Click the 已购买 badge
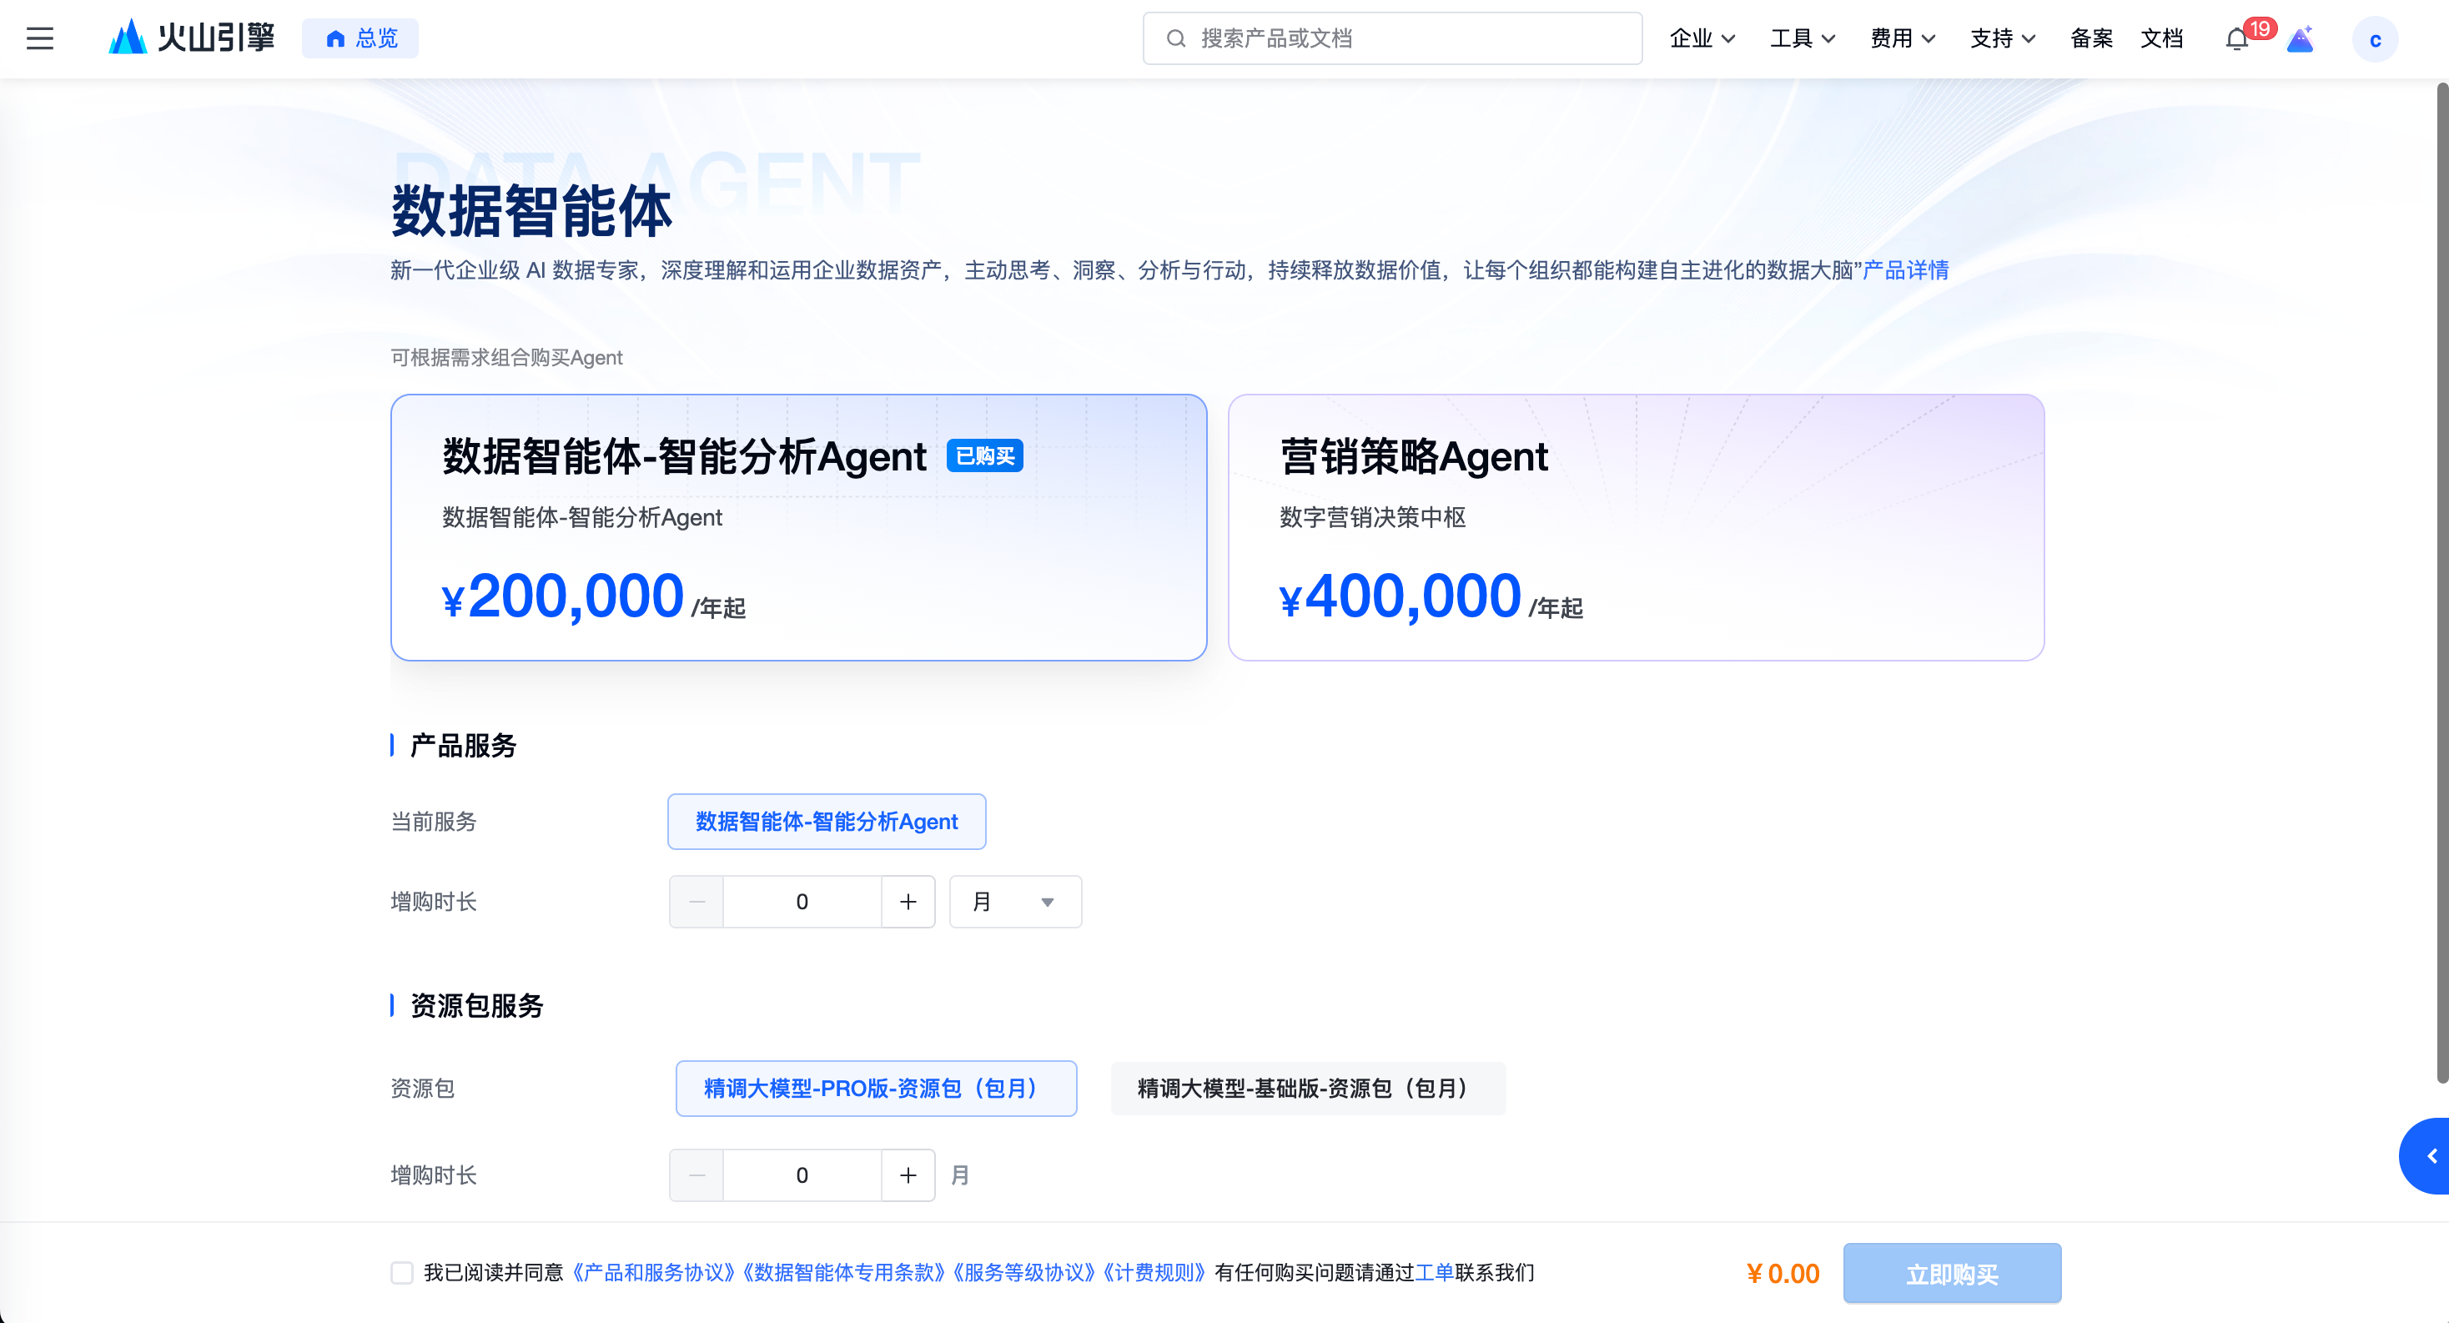Viewport: 2449px width, 1323px height. coord(985,456)
